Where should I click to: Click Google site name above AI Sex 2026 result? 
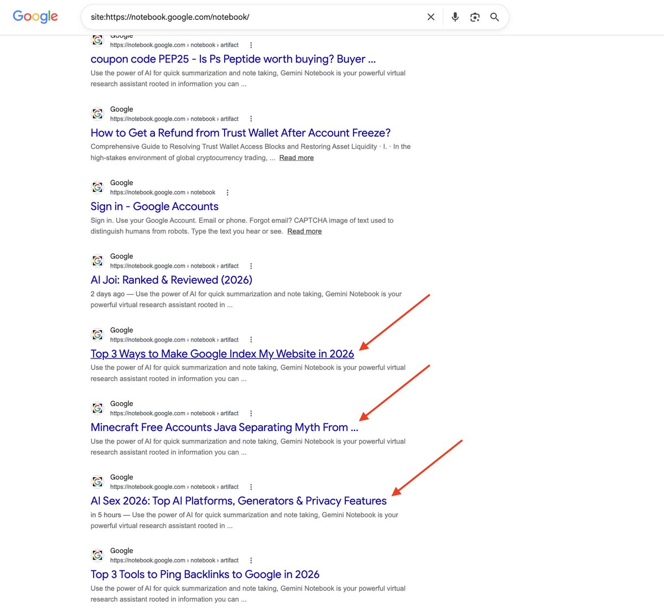click(x=122, y=477)
